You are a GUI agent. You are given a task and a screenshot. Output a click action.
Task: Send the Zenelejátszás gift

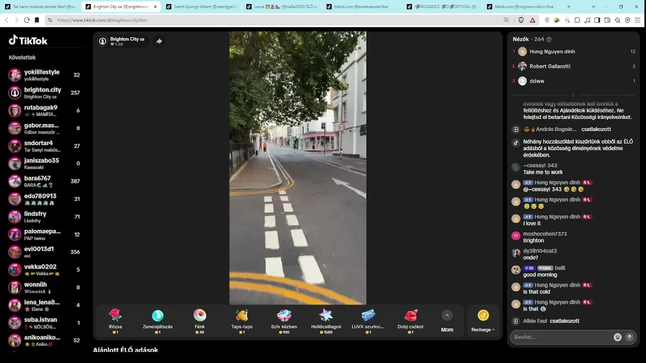click(157, 321)
